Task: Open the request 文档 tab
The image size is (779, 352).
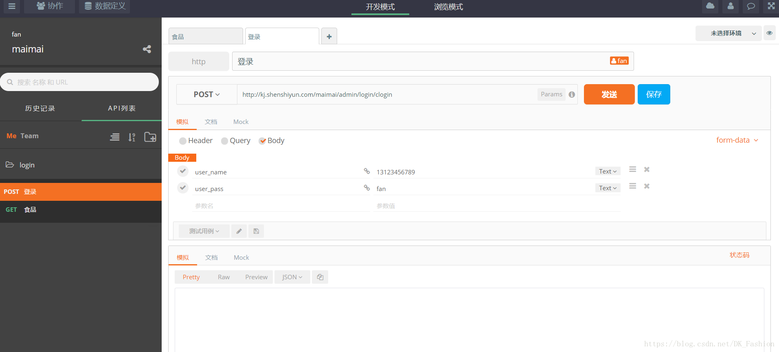Action: [x=211, y=122]
